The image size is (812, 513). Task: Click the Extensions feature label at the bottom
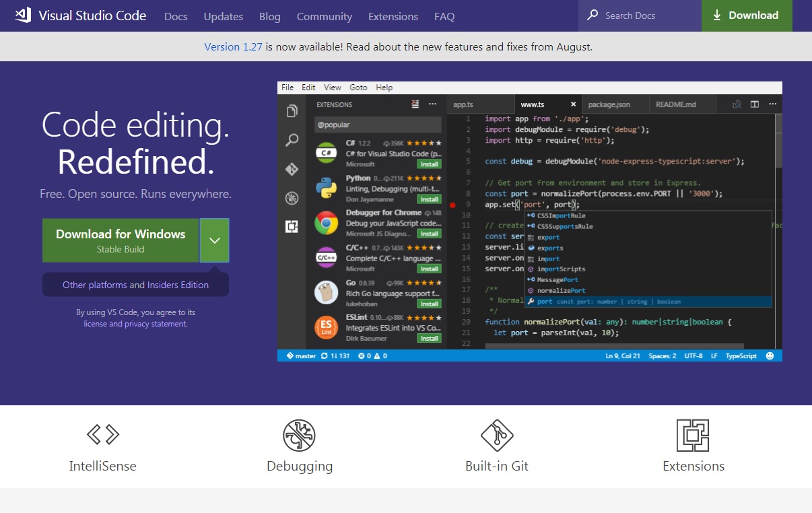click(693, 466)
